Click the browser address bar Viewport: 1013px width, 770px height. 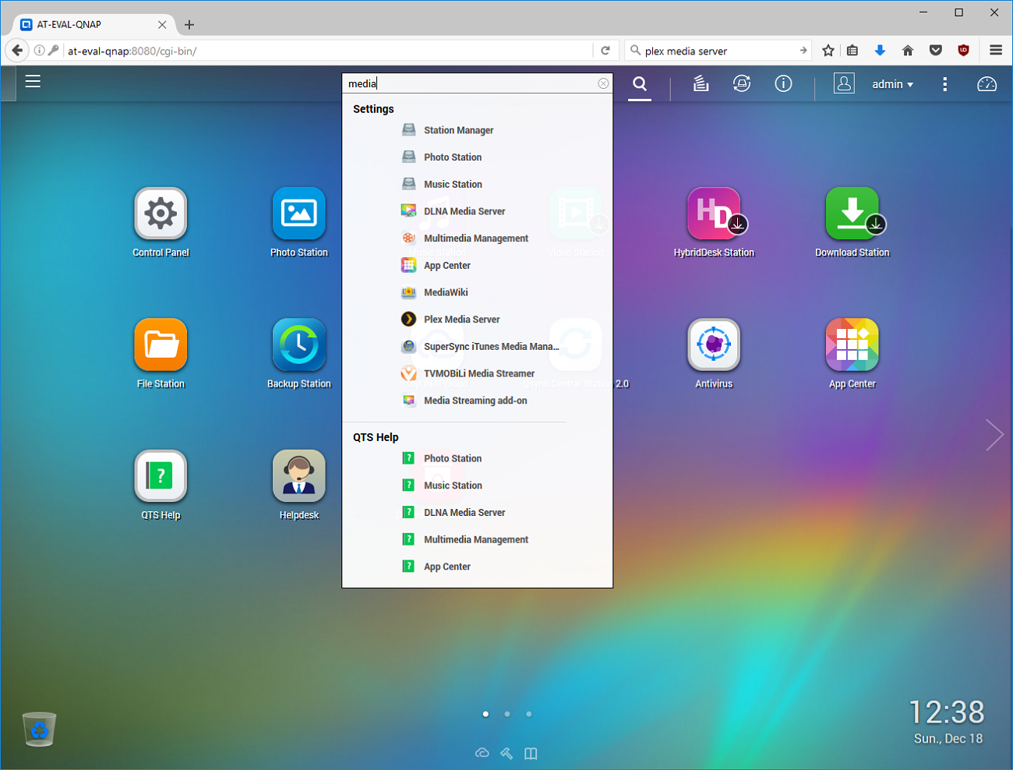(x=327, y=51)
